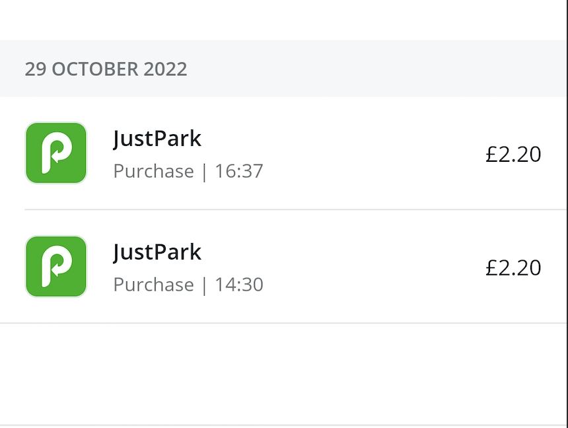Click the JustPark logo for the 14:30 purchase
Image resolution: width=568 pixels, height=428 pixels.
56,267
